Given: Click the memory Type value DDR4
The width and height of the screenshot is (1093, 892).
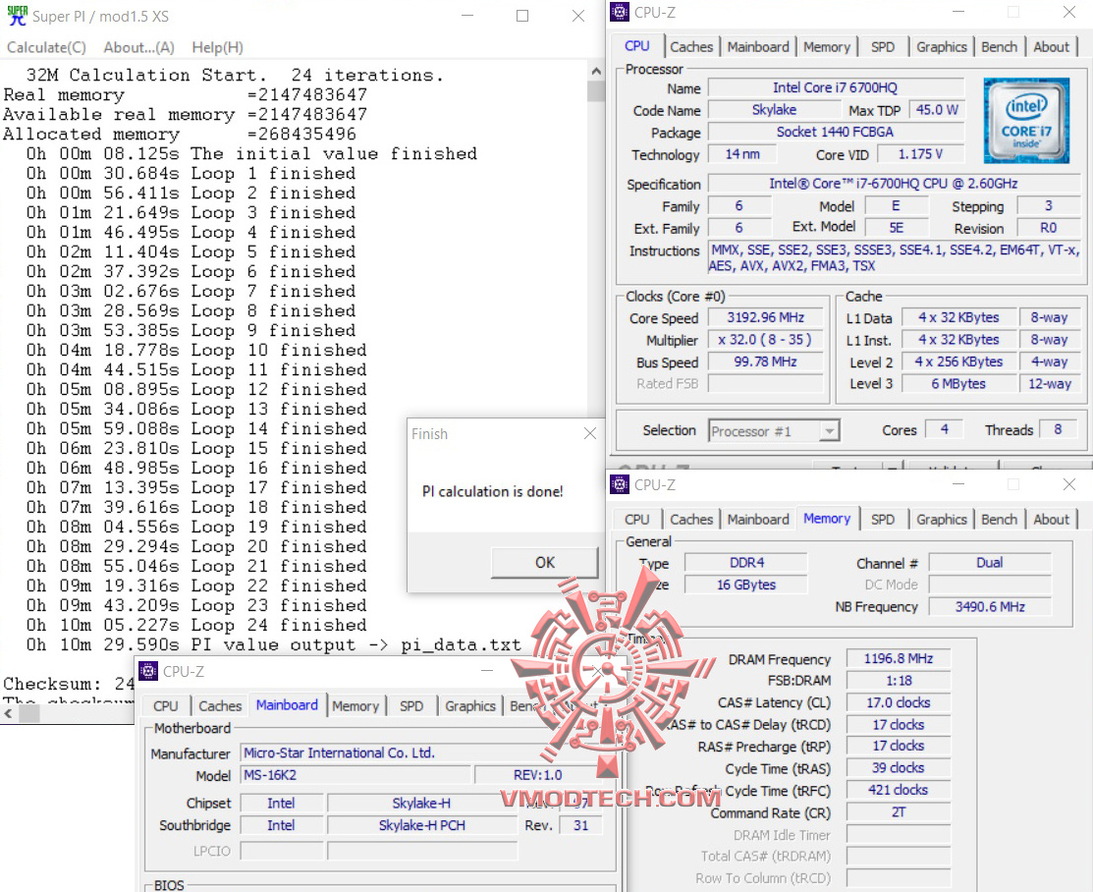Looking at the screenshot, I should 746,563.
